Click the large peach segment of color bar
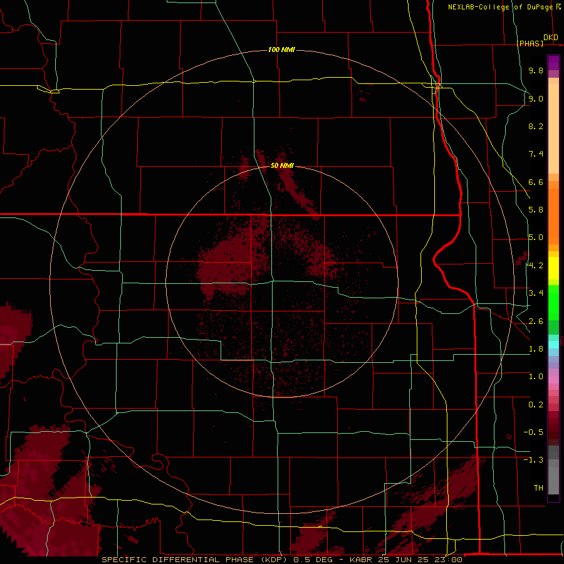The height and width of the screenshot is (564, 564). click(553, 129)
